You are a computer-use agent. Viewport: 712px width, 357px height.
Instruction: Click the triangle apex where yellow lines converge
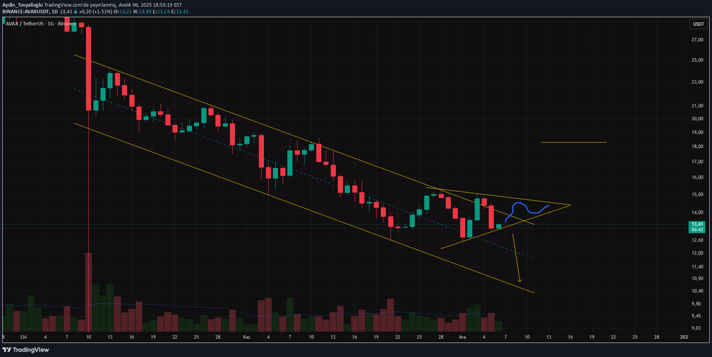click(x=570, y=205)
